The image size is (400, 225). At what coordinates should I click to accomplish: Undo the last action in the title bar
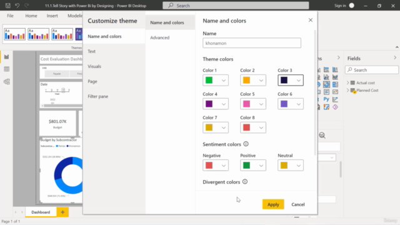17,6
